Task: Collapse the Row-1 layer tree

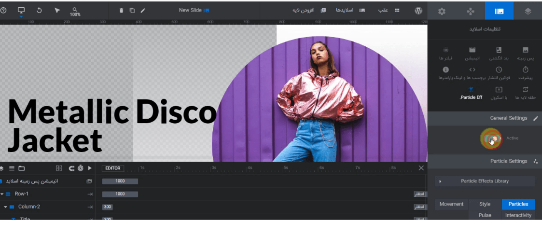Action: tap(2, 194)
